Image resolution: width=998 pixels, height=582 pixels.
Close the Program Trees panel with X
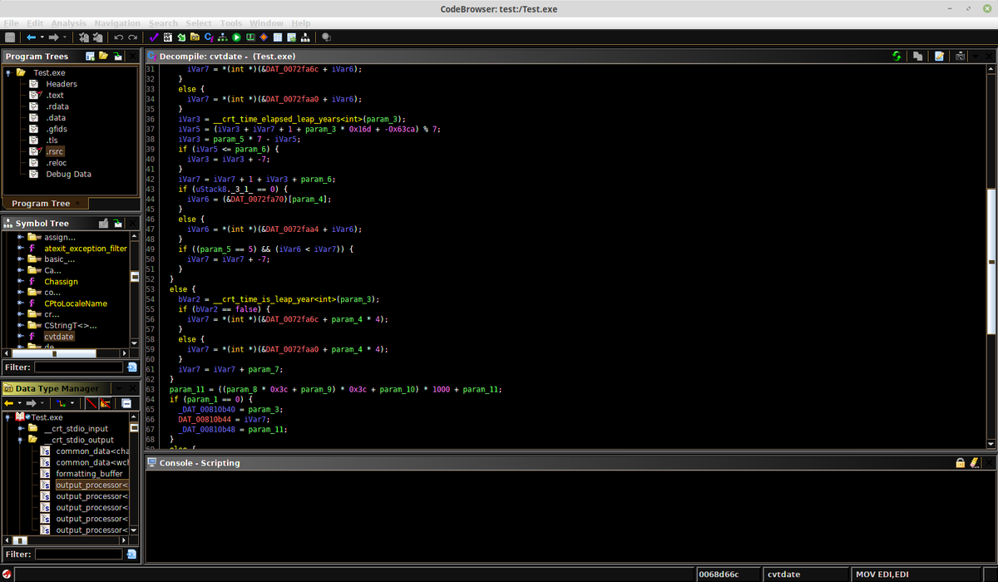pos(131,56)
